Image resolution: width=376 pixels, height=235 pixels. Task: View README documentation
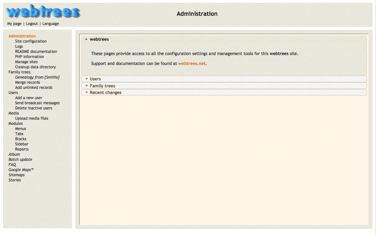36,51
